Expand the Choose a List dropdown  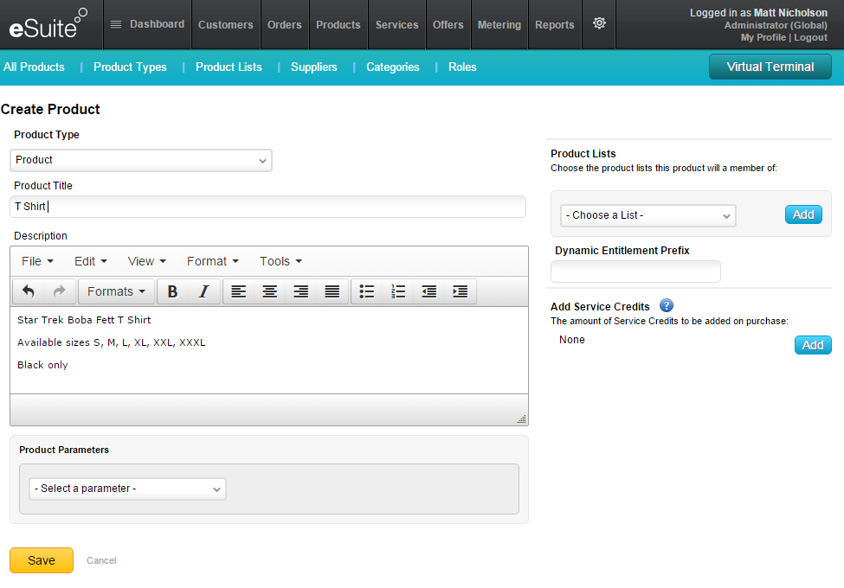click(x=647, y=215)
